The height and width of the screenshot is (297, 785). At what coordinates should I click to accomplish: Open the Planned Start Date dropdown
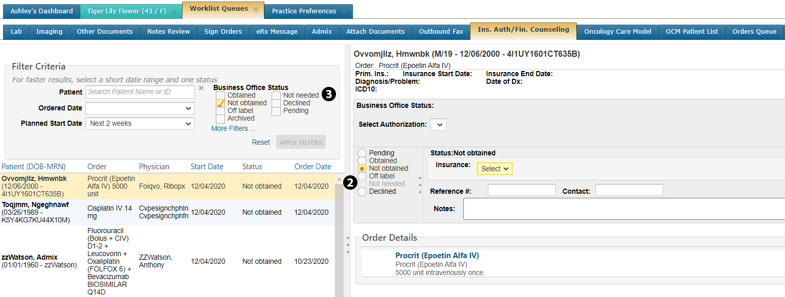pyautogui.click(x=140, y=123)
